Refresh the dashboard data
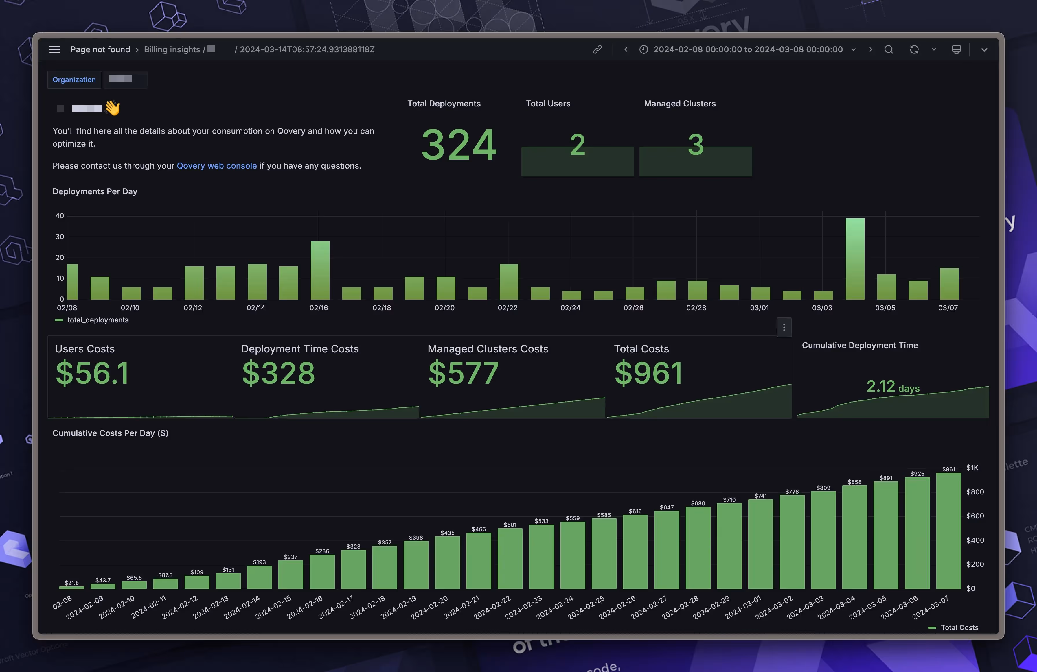Screen dimensions: 1037x672 click(x=914, y=49)
